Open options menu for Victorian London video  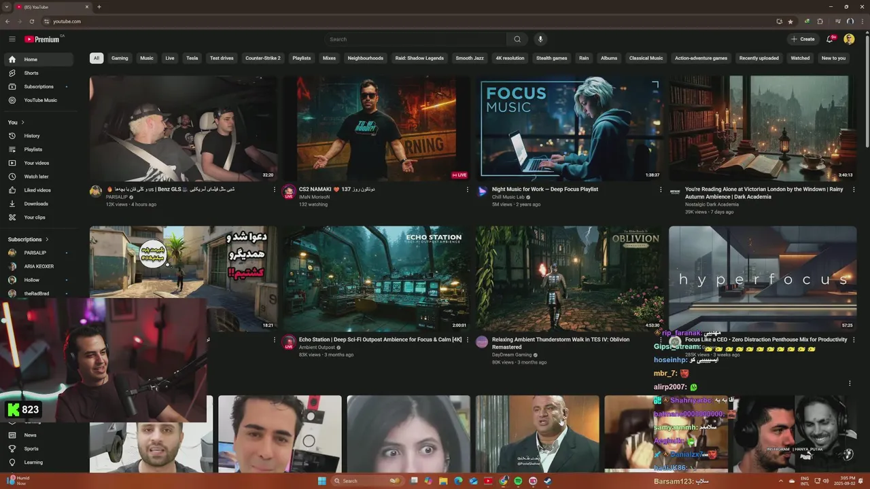(x=854, y=190)
